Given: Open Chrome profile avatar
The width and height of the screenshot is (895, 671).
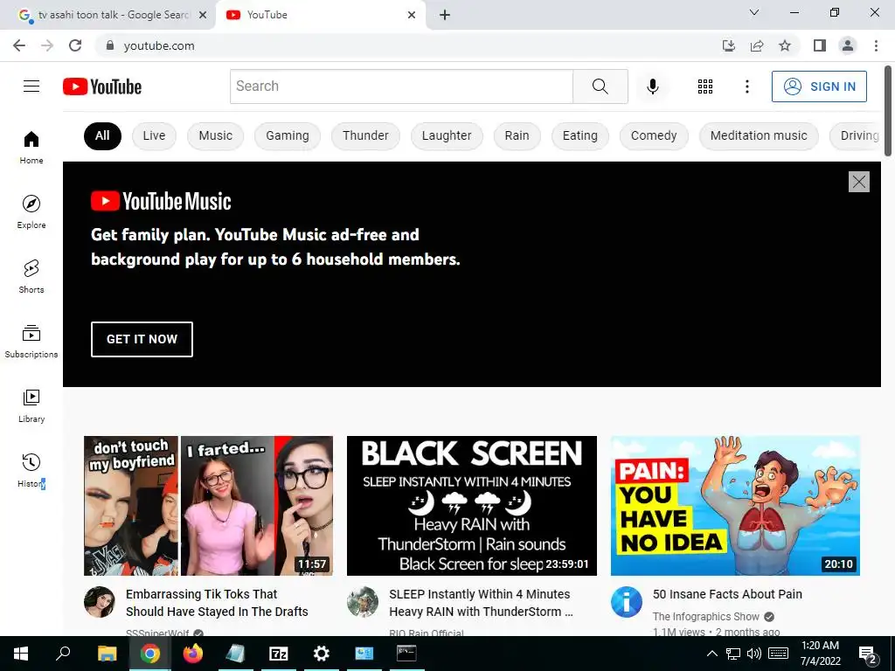Looking at the screenshot, I should coord(848,45).
